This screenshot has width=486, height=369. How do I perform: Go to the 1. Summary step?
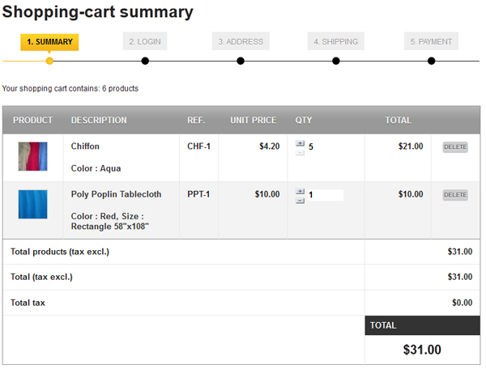[x=49, y=41]
